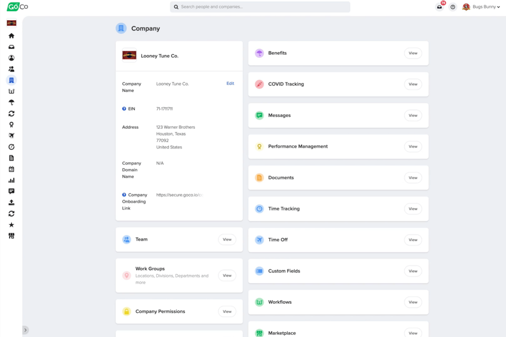Open the favorites star sidebar icon
The image size is (506, 337).
click(11, 225)
